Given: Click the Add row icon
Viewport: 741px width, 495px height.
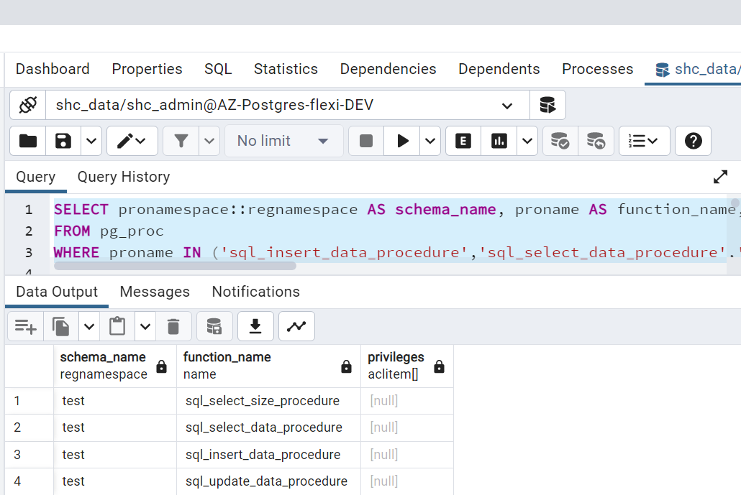Looking at the screenshot, I should click(x=25, y=327).
